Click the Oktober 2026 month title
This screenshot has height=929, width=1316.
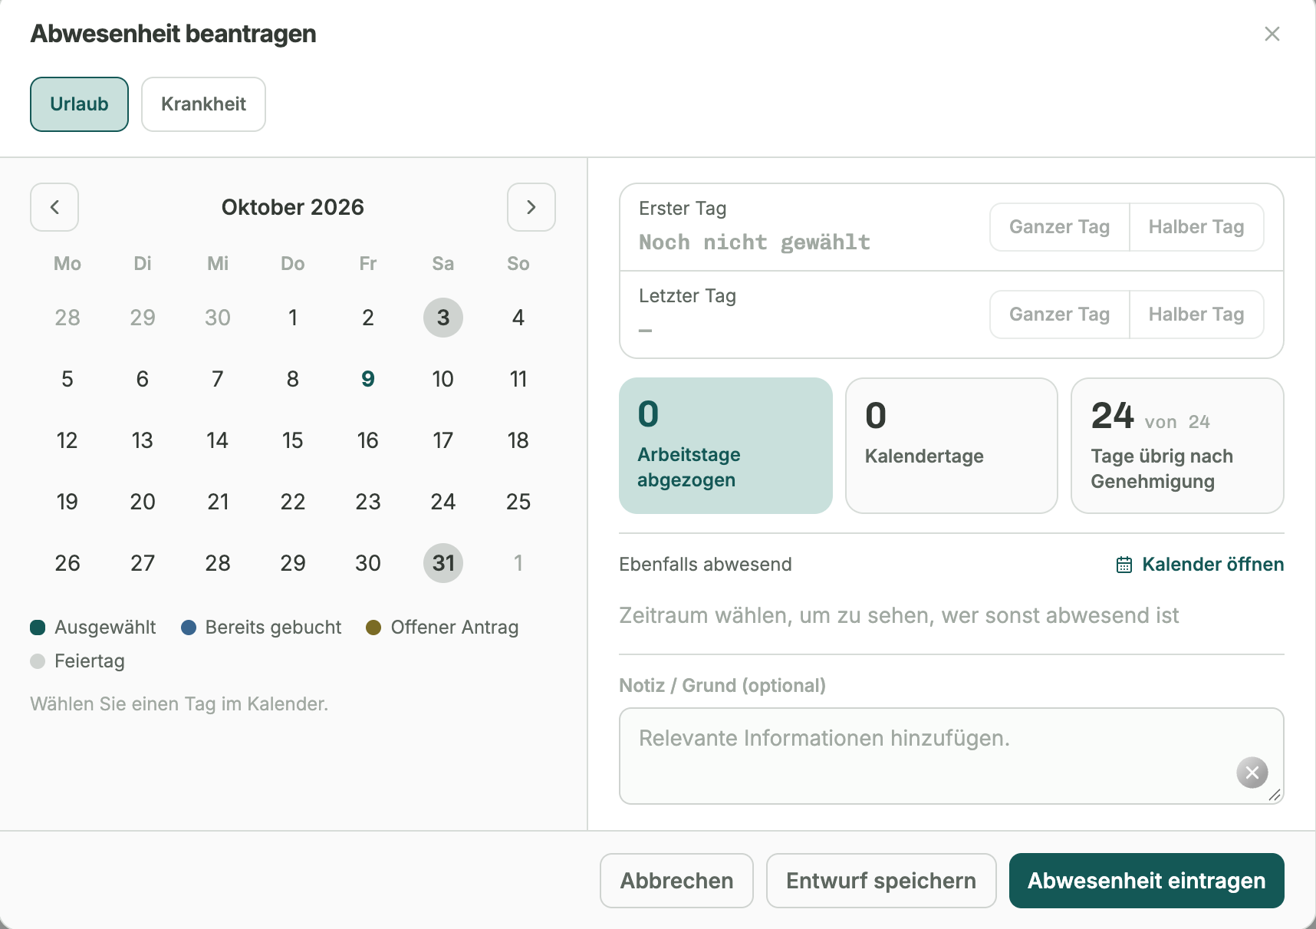click(293, 207)
